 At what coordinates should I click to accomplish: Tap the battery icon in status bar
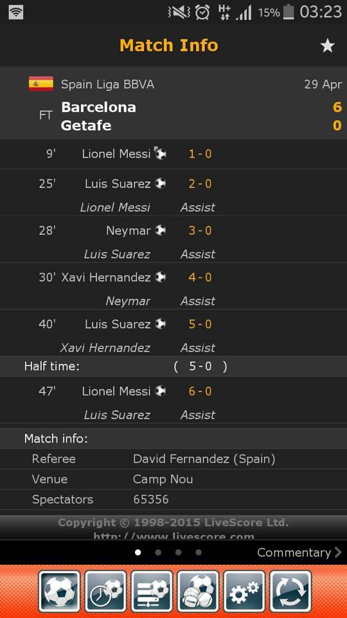tap(289, 12)
